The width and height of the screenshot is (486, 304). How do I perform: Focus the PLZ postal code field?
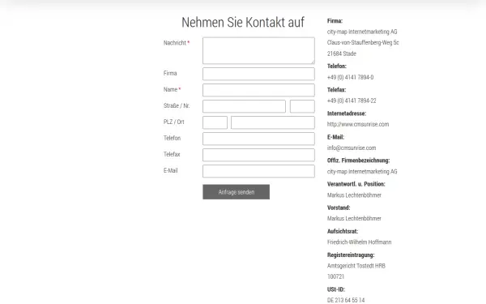215,122
